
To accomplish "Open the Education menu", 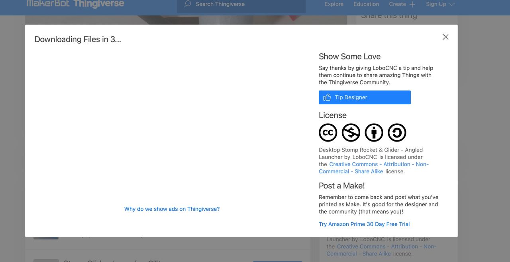I will [366, 4].
